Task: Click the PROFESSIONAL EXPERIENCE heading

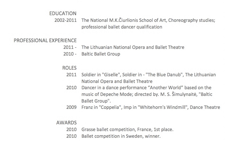Action: tap(45, 40)
